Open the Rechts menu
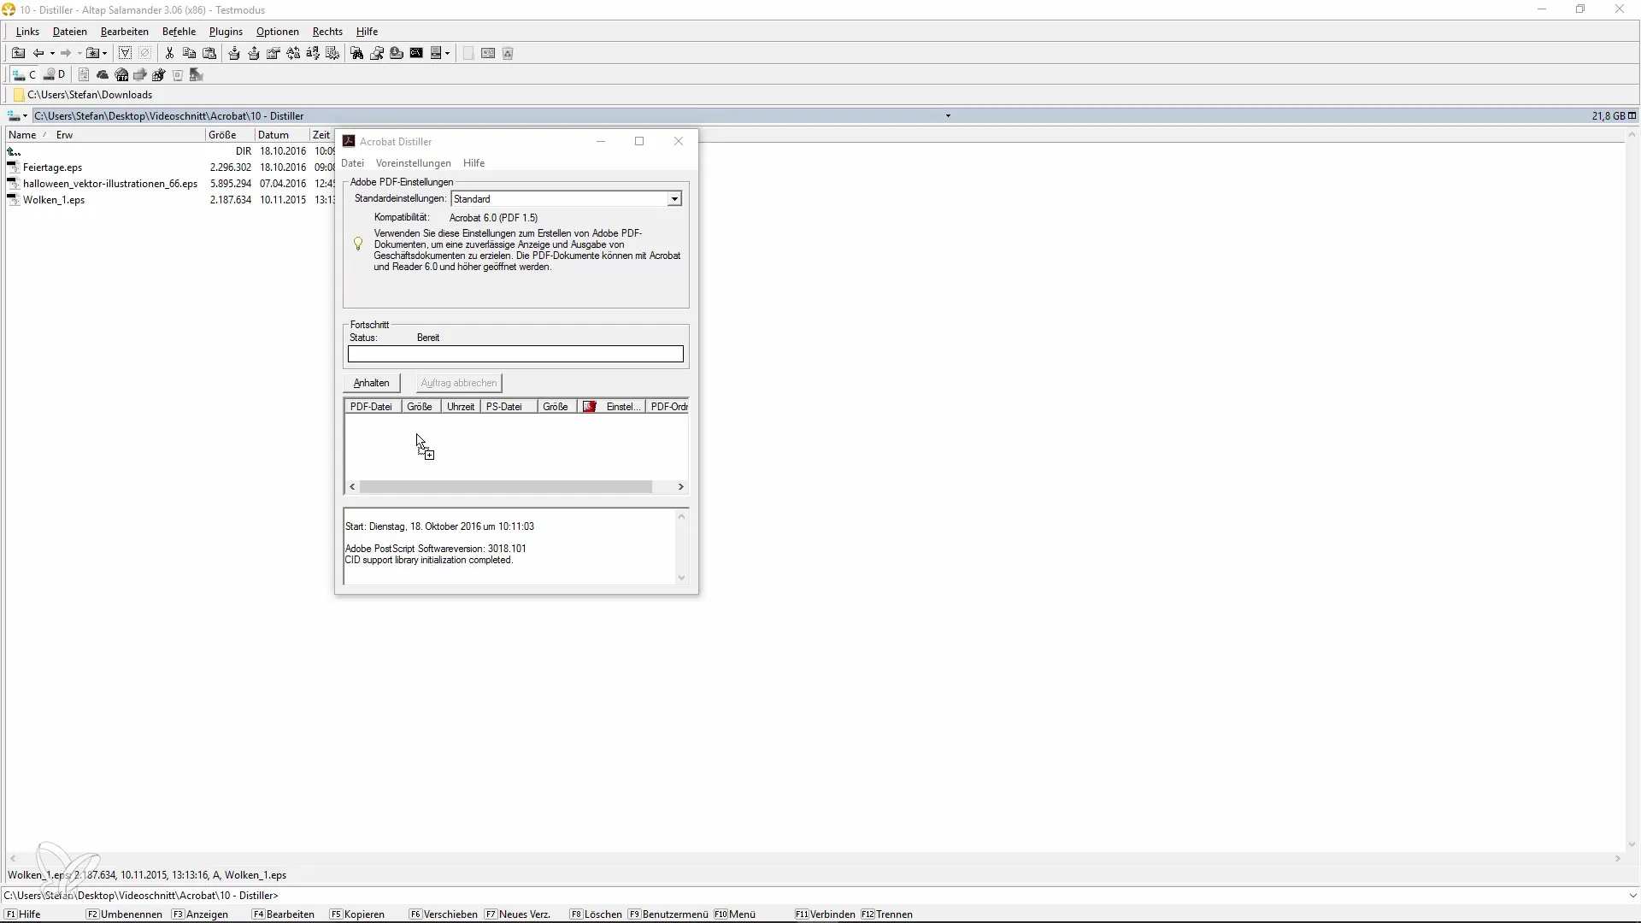The image size is (1641, 923). (x=327, y=32)
